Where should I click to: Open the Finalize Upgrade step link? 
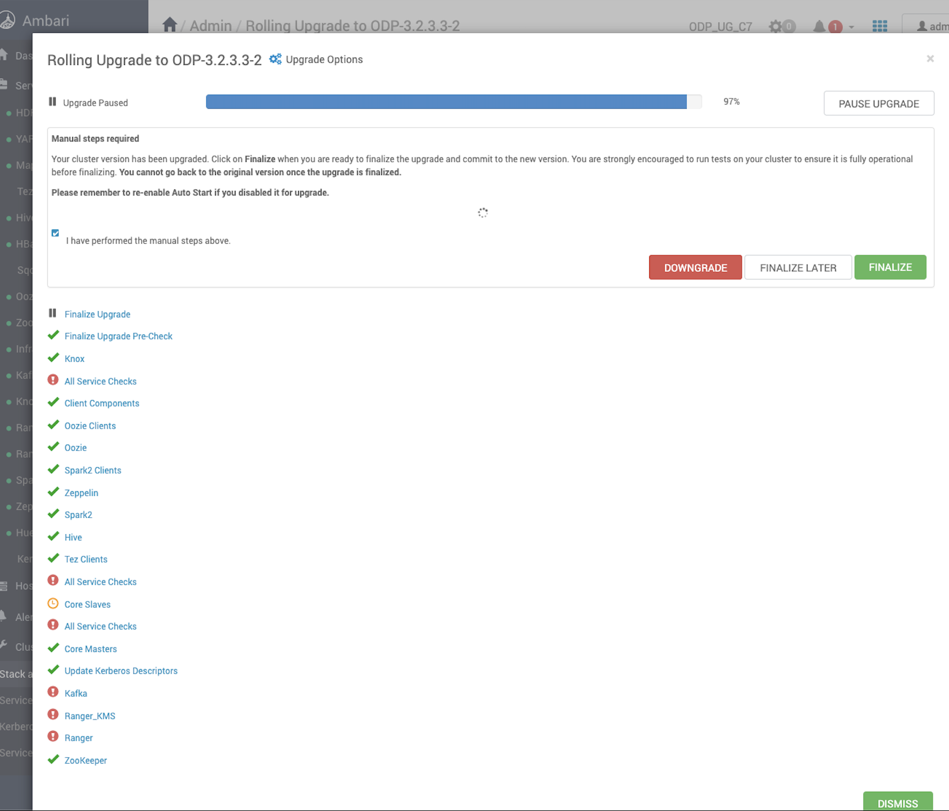97,314
